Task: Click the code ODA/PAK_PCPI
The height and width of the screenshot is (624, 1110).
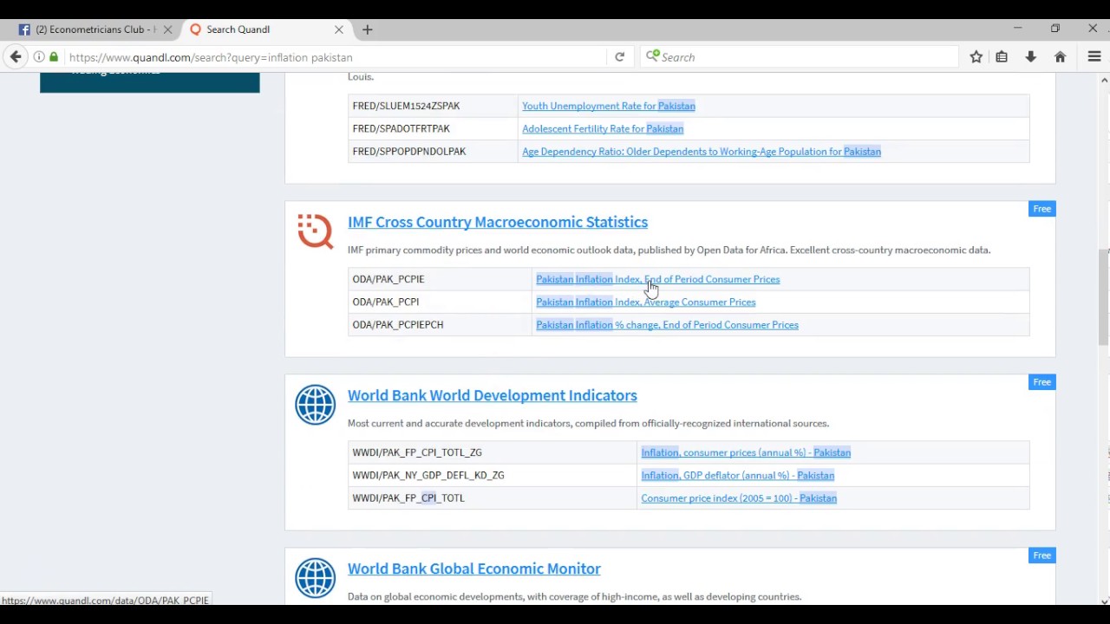Action: click(x=386, y=302)
